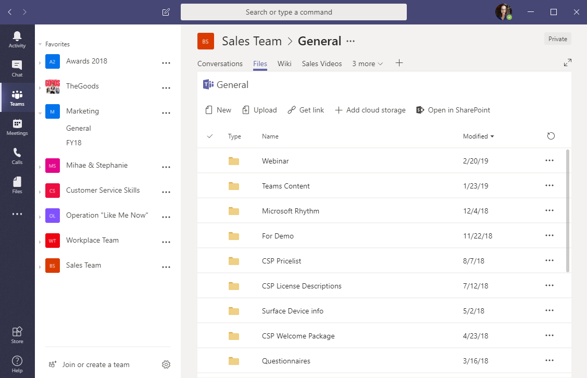The image size is (587, 378).
Task: Select all files with the header checkmark
Action: point(210,136)
